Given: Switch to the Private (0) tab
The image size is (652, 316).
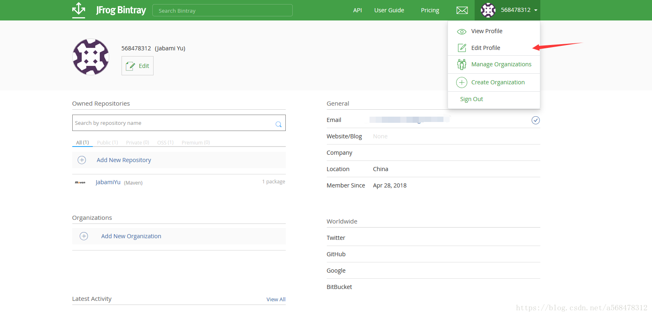Looking at the screenshot, I should click(138, 142).
